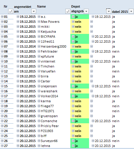Collapse 19.12.2015 depot date for a.z.
134x149 pixels.
pyautogui.click(x=93, y=17)
